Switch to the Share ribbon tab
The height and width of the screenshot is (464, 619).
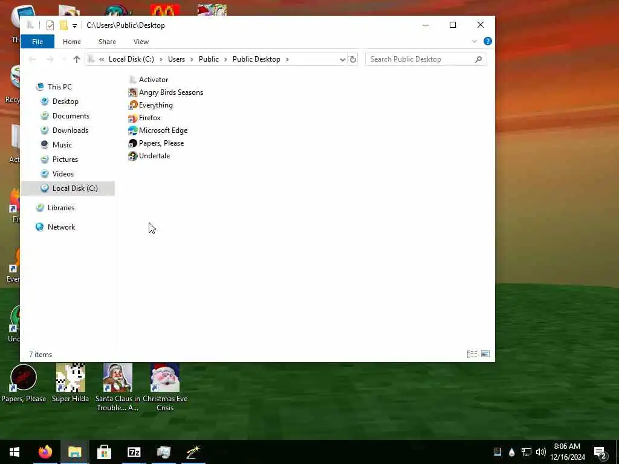click(108, 42)
